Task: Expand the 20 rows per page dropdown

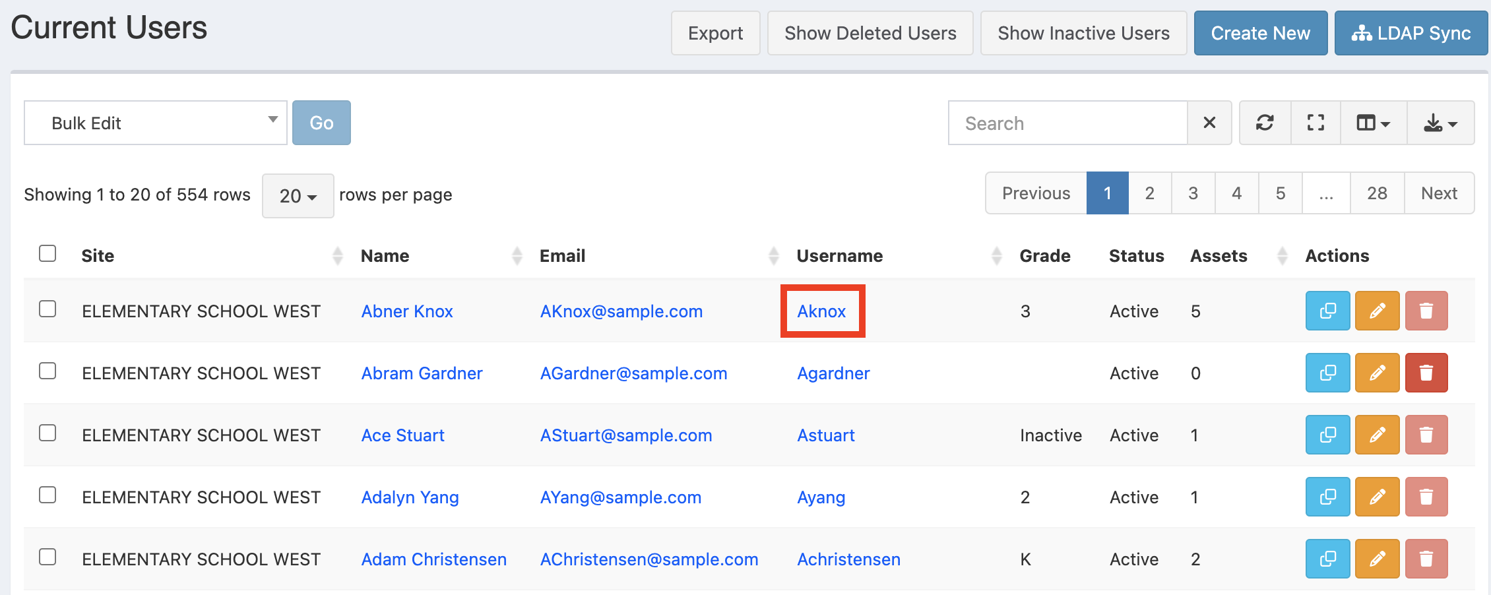Action: click(x=298, y=195)
